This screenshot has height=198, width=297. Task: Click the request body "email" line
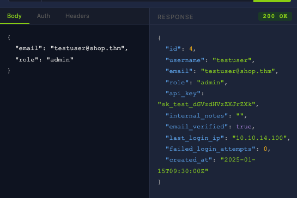[71, 48]
